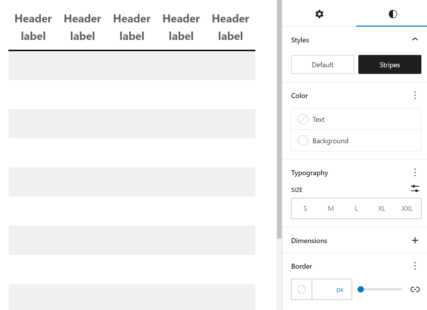Open the border color swatch

302,289
